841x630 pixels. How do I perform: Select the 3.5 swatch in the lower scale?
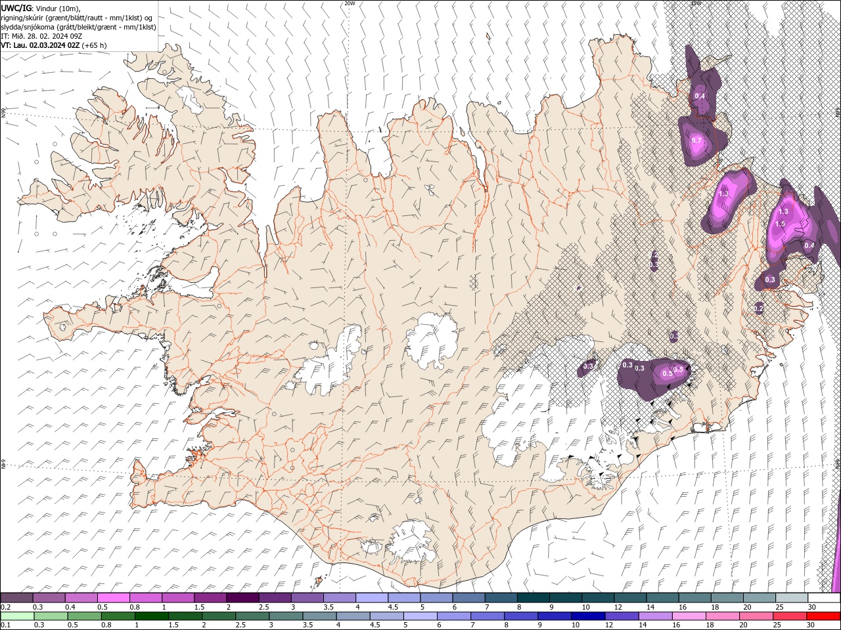tap(319, 616)
